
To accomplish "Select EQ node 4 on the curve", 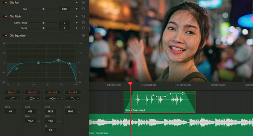I will pyautogui.click(x=69, y=64).
